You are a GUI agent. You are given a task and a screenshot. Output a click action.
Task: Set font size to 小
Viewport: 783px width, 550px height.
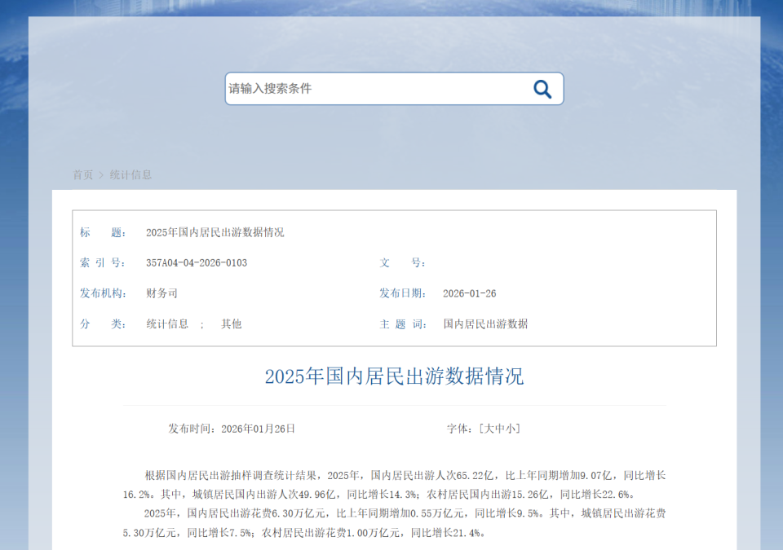[x=511, y=429]
